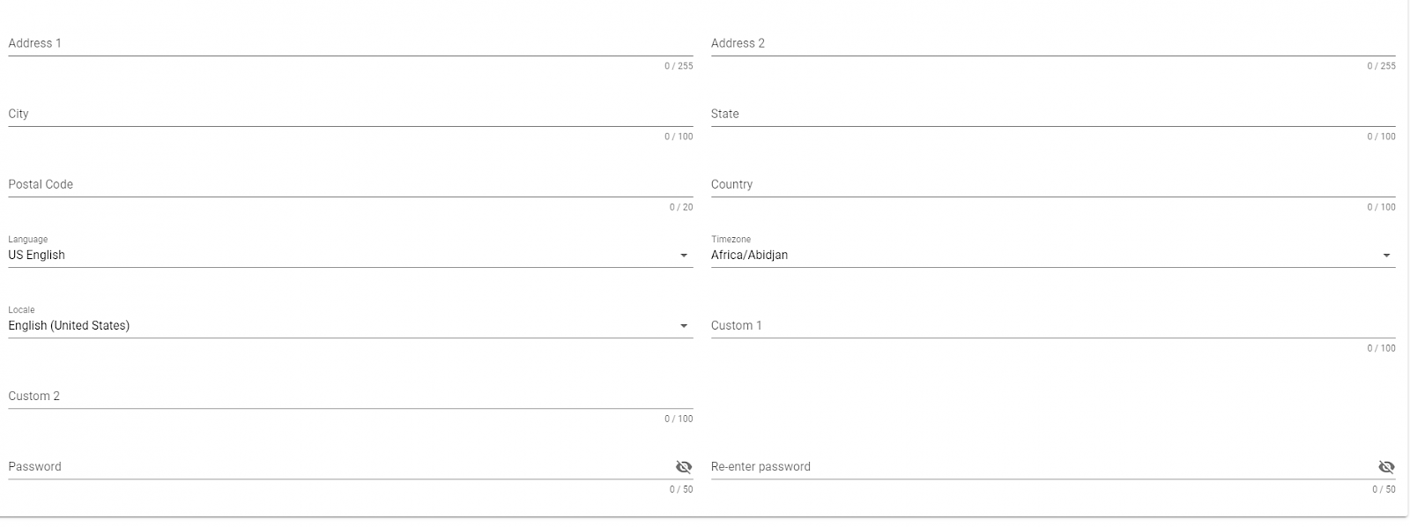1410x527 pixels.
Task: Click the Re-enter password eye icon
Action: (x=1385, y=467)
